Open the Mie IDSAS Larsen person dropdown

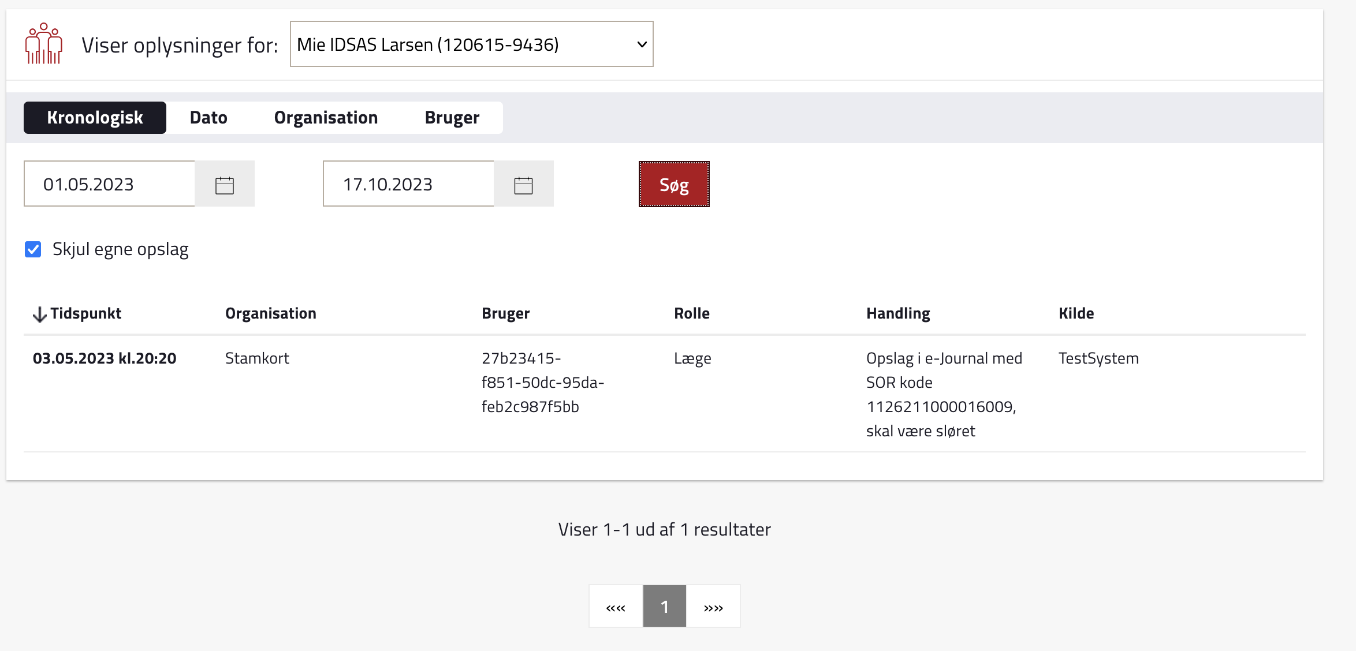(x=471, y=44)
